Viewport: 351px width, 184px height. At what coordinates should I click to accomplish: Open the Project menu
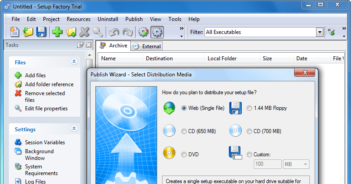point(51,19)
